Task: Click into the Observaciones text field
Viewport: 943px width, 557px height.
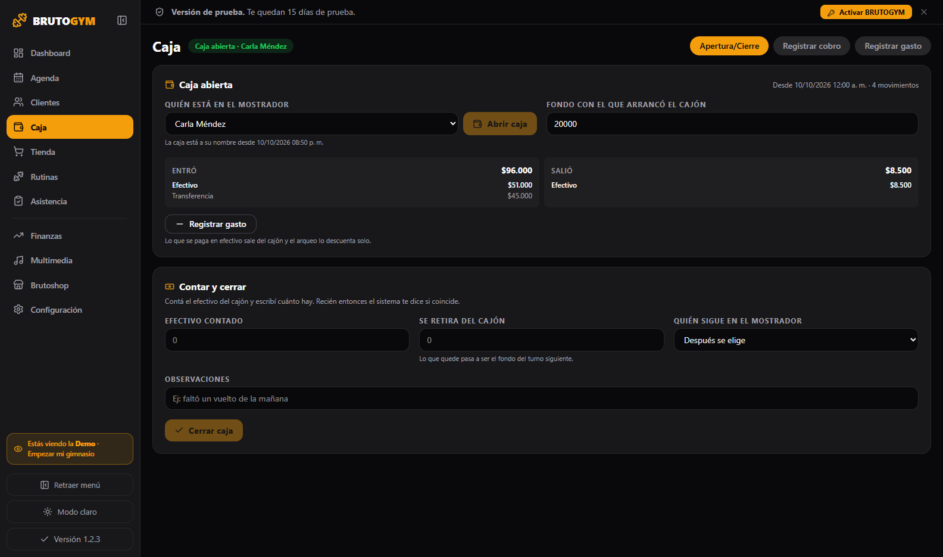Action: [x=542, y=399]
